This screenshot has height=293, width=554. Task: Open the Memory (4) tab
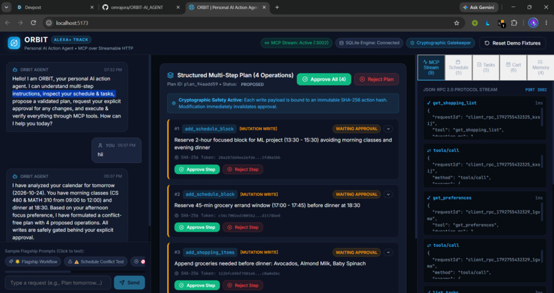tap(540, 67)
